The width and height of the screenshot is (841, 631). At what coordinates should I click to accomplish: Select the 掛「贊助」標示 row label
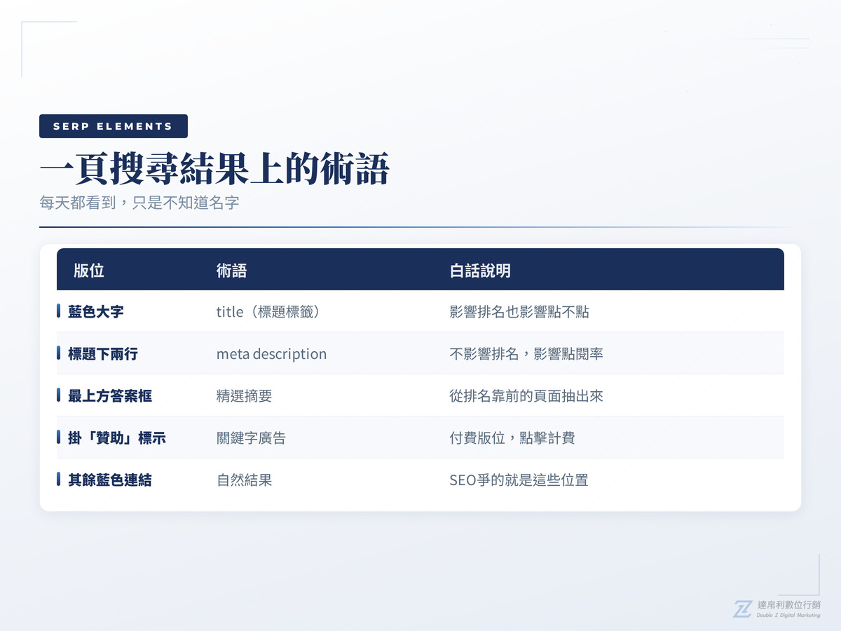pos(117,438)
